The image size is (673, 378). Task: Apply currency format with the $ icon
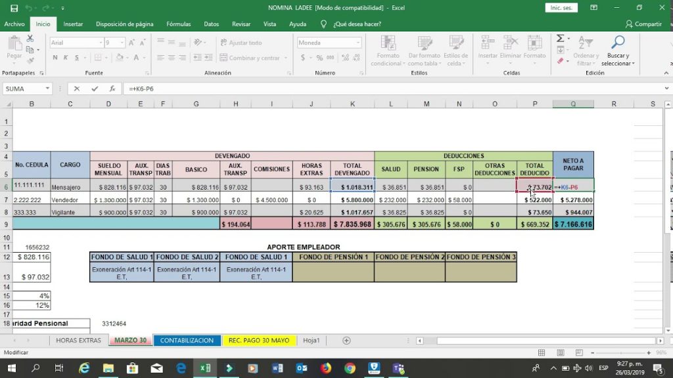[304, 58]
